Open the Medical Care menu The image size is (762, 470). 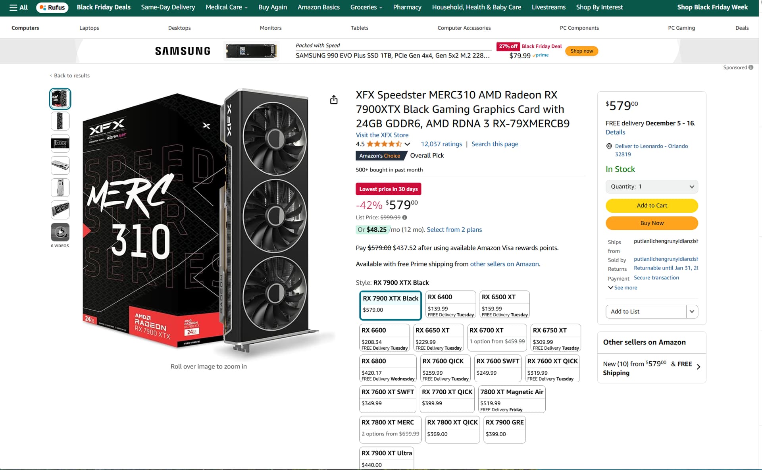coord(226,7)
